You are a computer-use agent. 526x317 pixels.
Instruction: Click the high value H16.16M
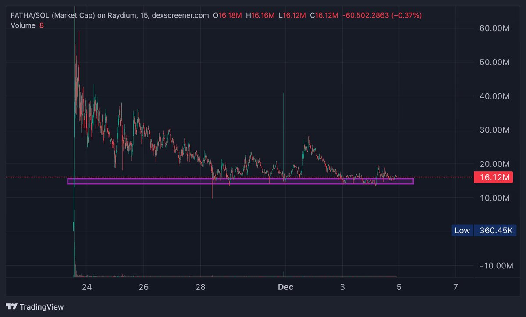pyautogui.click(x=261, y=15)
